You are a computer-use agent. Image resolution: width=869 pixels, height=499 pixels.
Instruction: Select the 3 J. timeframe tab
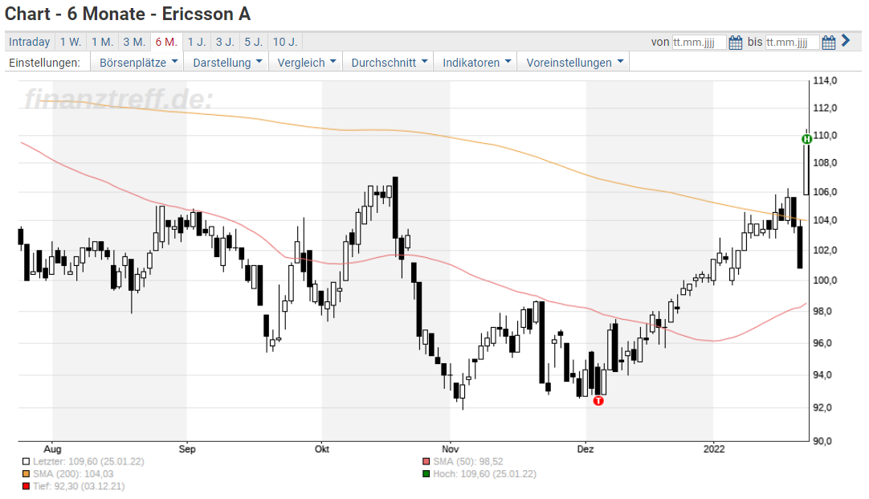225,42
